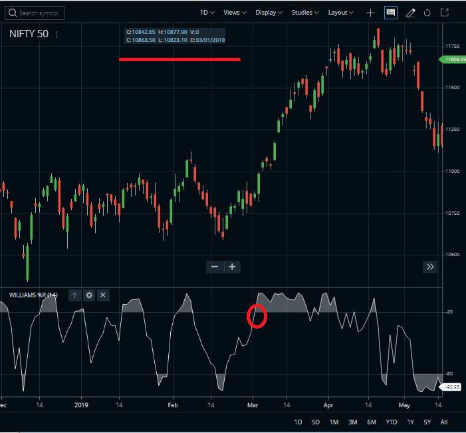Select the 5Y range button

click(427, 422)
